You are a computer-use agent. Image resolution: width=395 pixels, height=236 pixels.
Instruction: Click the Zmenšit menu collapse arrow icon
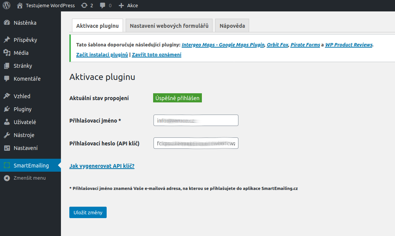(x=7, y=178)
